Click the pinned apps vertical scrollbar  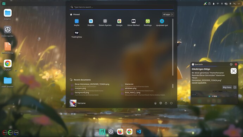(173, 47)
